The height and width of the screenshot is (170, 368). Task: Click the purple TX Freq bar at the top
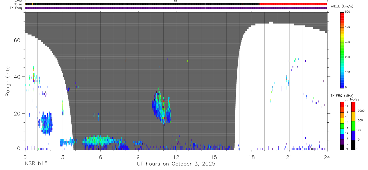coord(176,8)
